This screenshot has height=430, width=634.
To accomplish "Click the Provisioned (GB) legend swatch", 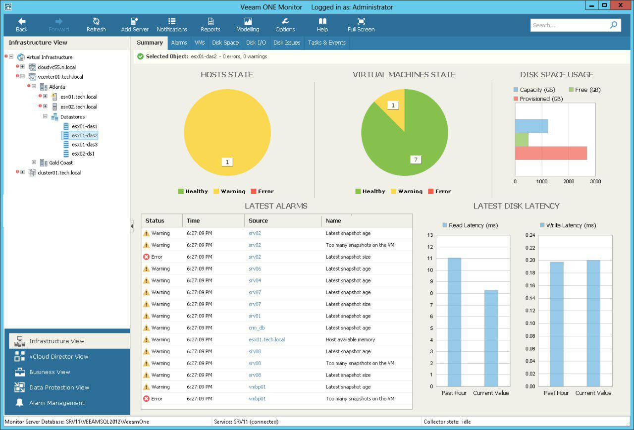I will (x=516, y=99).
